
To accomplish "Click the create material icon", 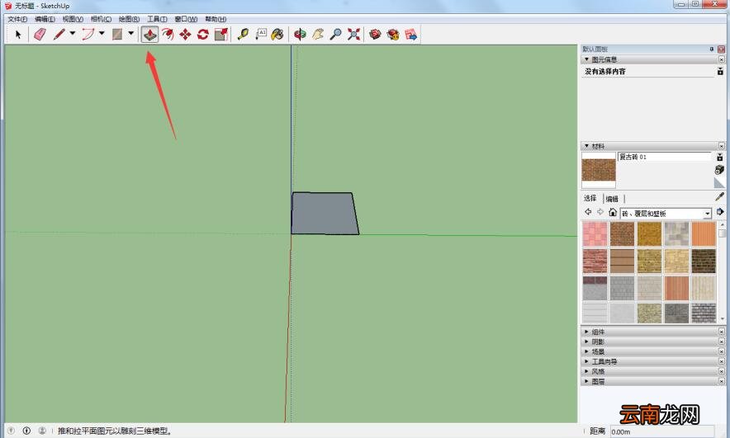I will 720,170.
